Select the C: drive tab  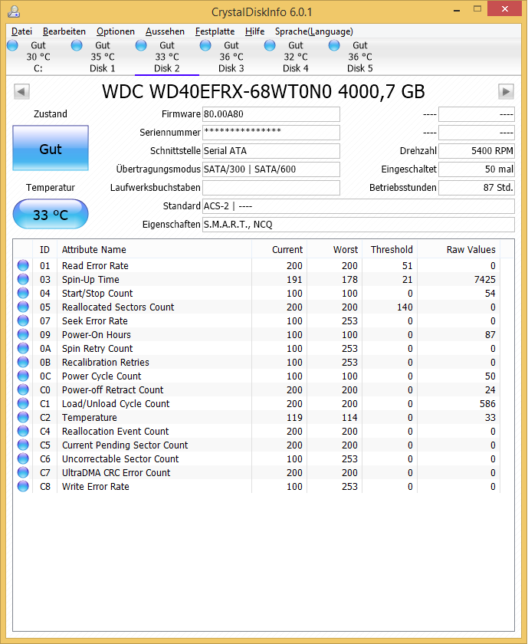tap(38, 57)
